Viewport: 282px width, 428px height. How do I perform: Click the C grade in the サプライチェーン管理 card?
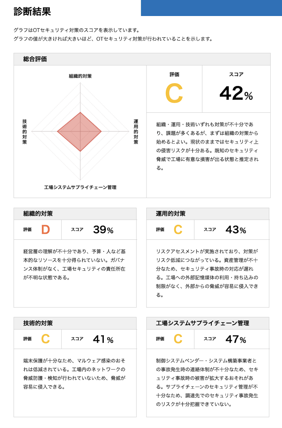pyautogui.click(x=178, y=339)
